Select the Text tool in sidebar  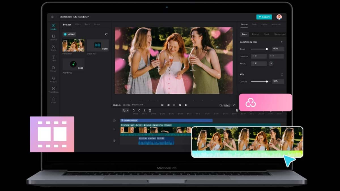click(x=53, y=58)
